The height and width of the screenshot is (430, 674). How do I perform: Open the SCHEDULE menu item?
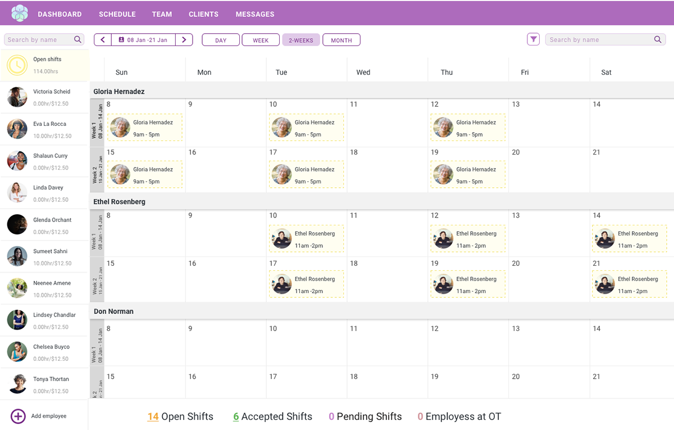(x=117, y=14)
